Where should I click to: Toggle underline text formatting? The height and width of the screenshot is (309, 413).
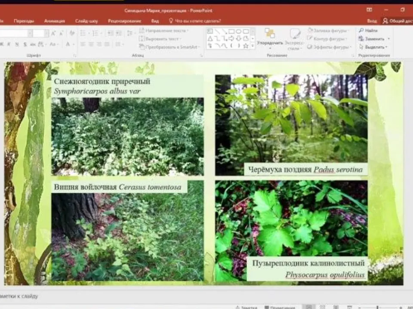coord(17,44)
